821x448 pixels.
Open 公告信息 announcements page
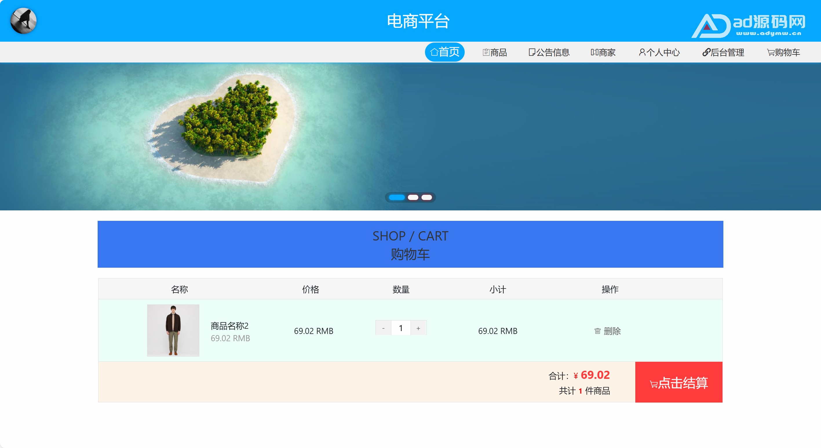point(549,52)
